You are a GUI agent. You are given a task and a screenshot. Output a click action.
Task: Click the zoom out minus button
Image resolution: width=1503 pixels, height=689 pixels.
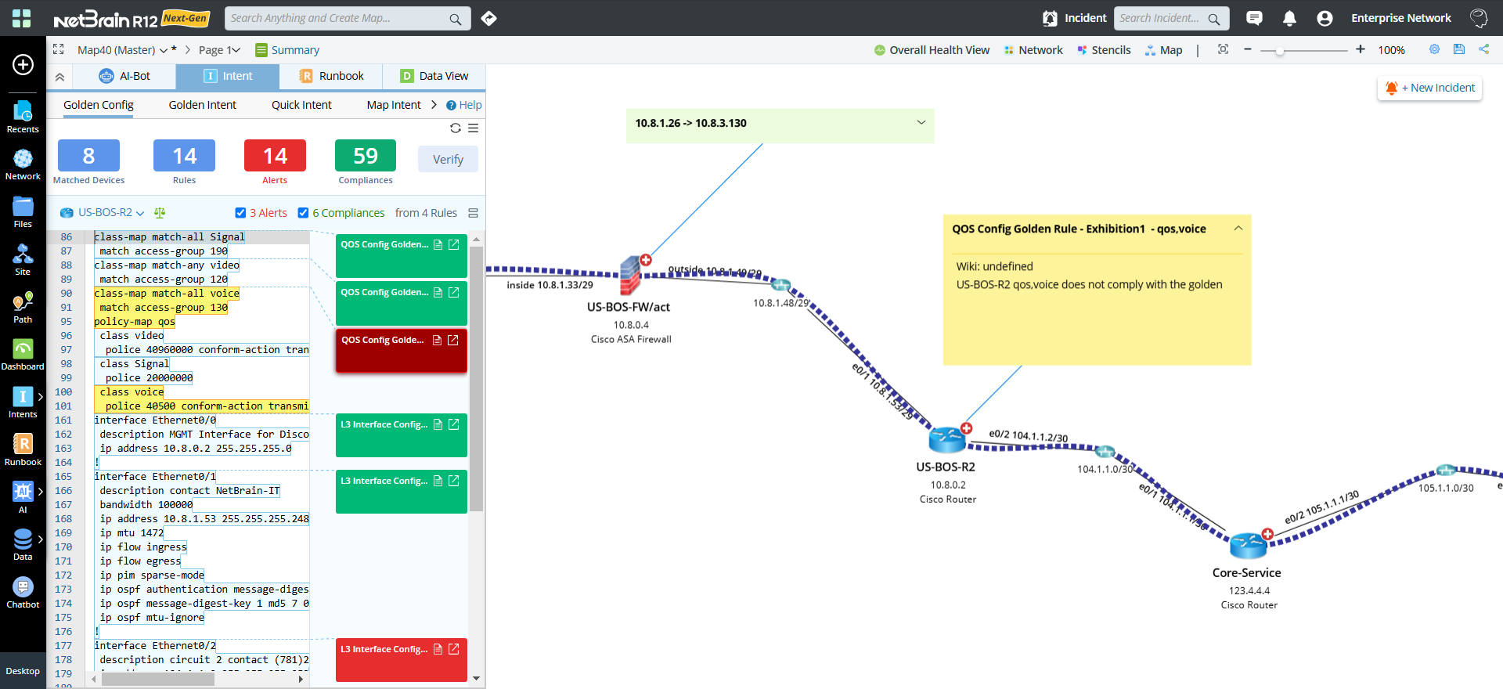pyautogui.click(x=1248, y=49)
